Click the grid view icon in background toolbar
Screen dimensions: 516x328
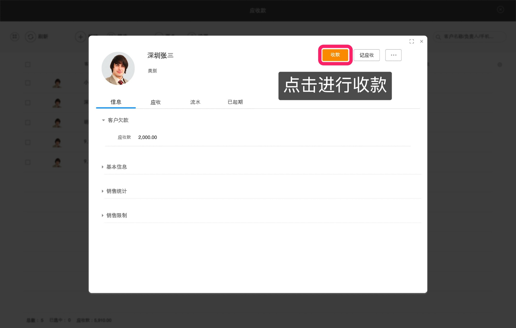pyautogui.click(x=15, y=37)
